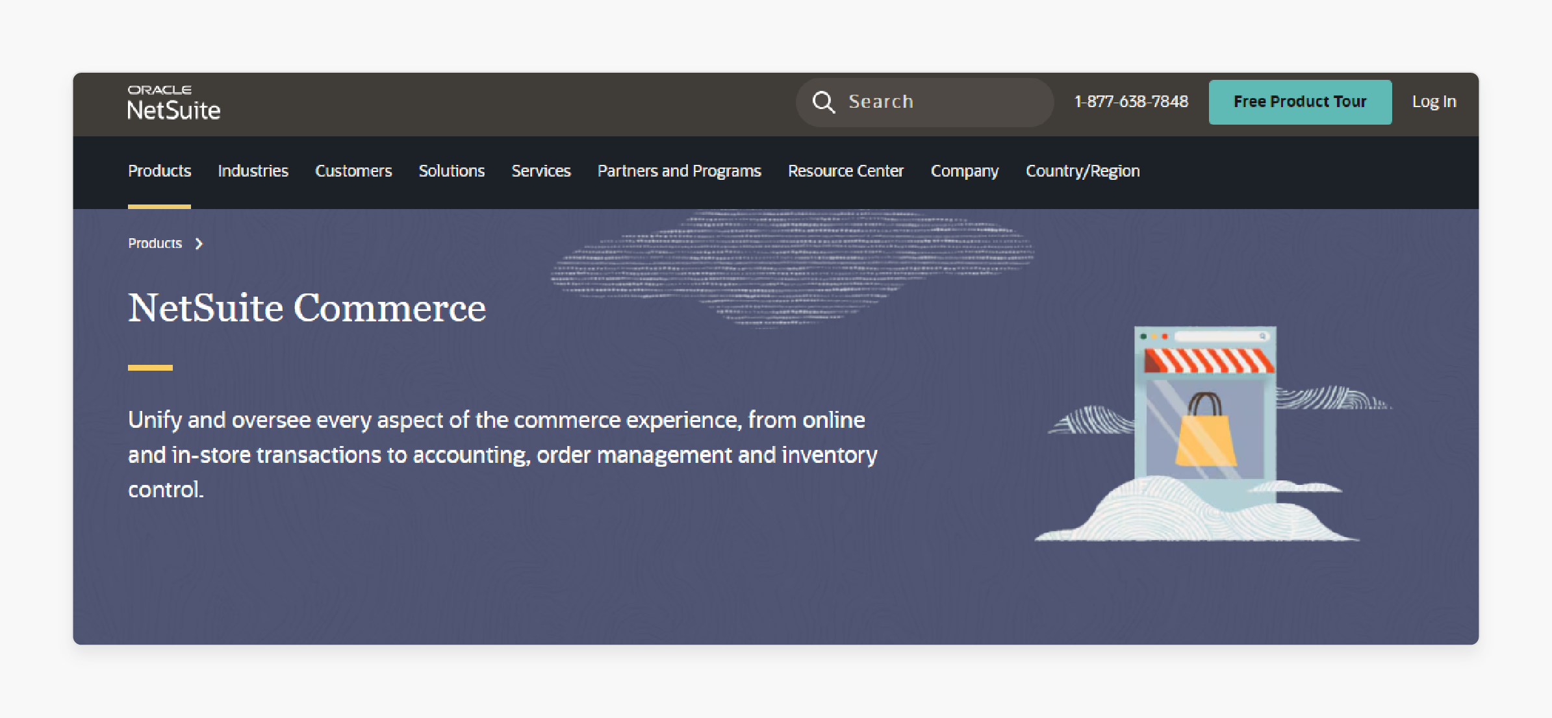Open the Products menu in navigation bar
The image size is (1552, 718).
159,171
